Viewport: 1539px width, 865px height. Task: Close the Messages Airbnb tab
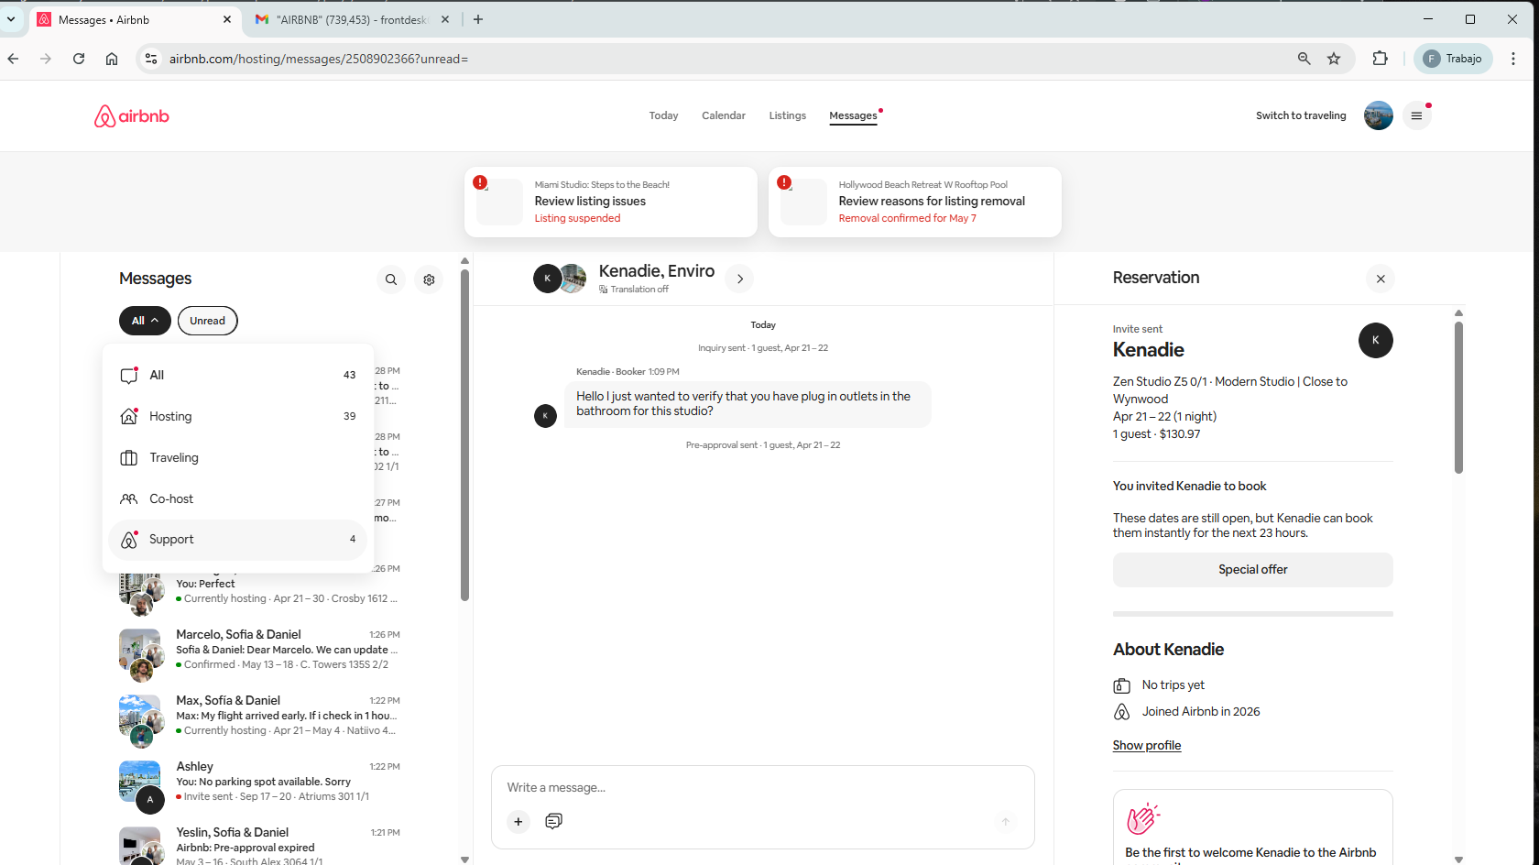[x=227, y=19]
